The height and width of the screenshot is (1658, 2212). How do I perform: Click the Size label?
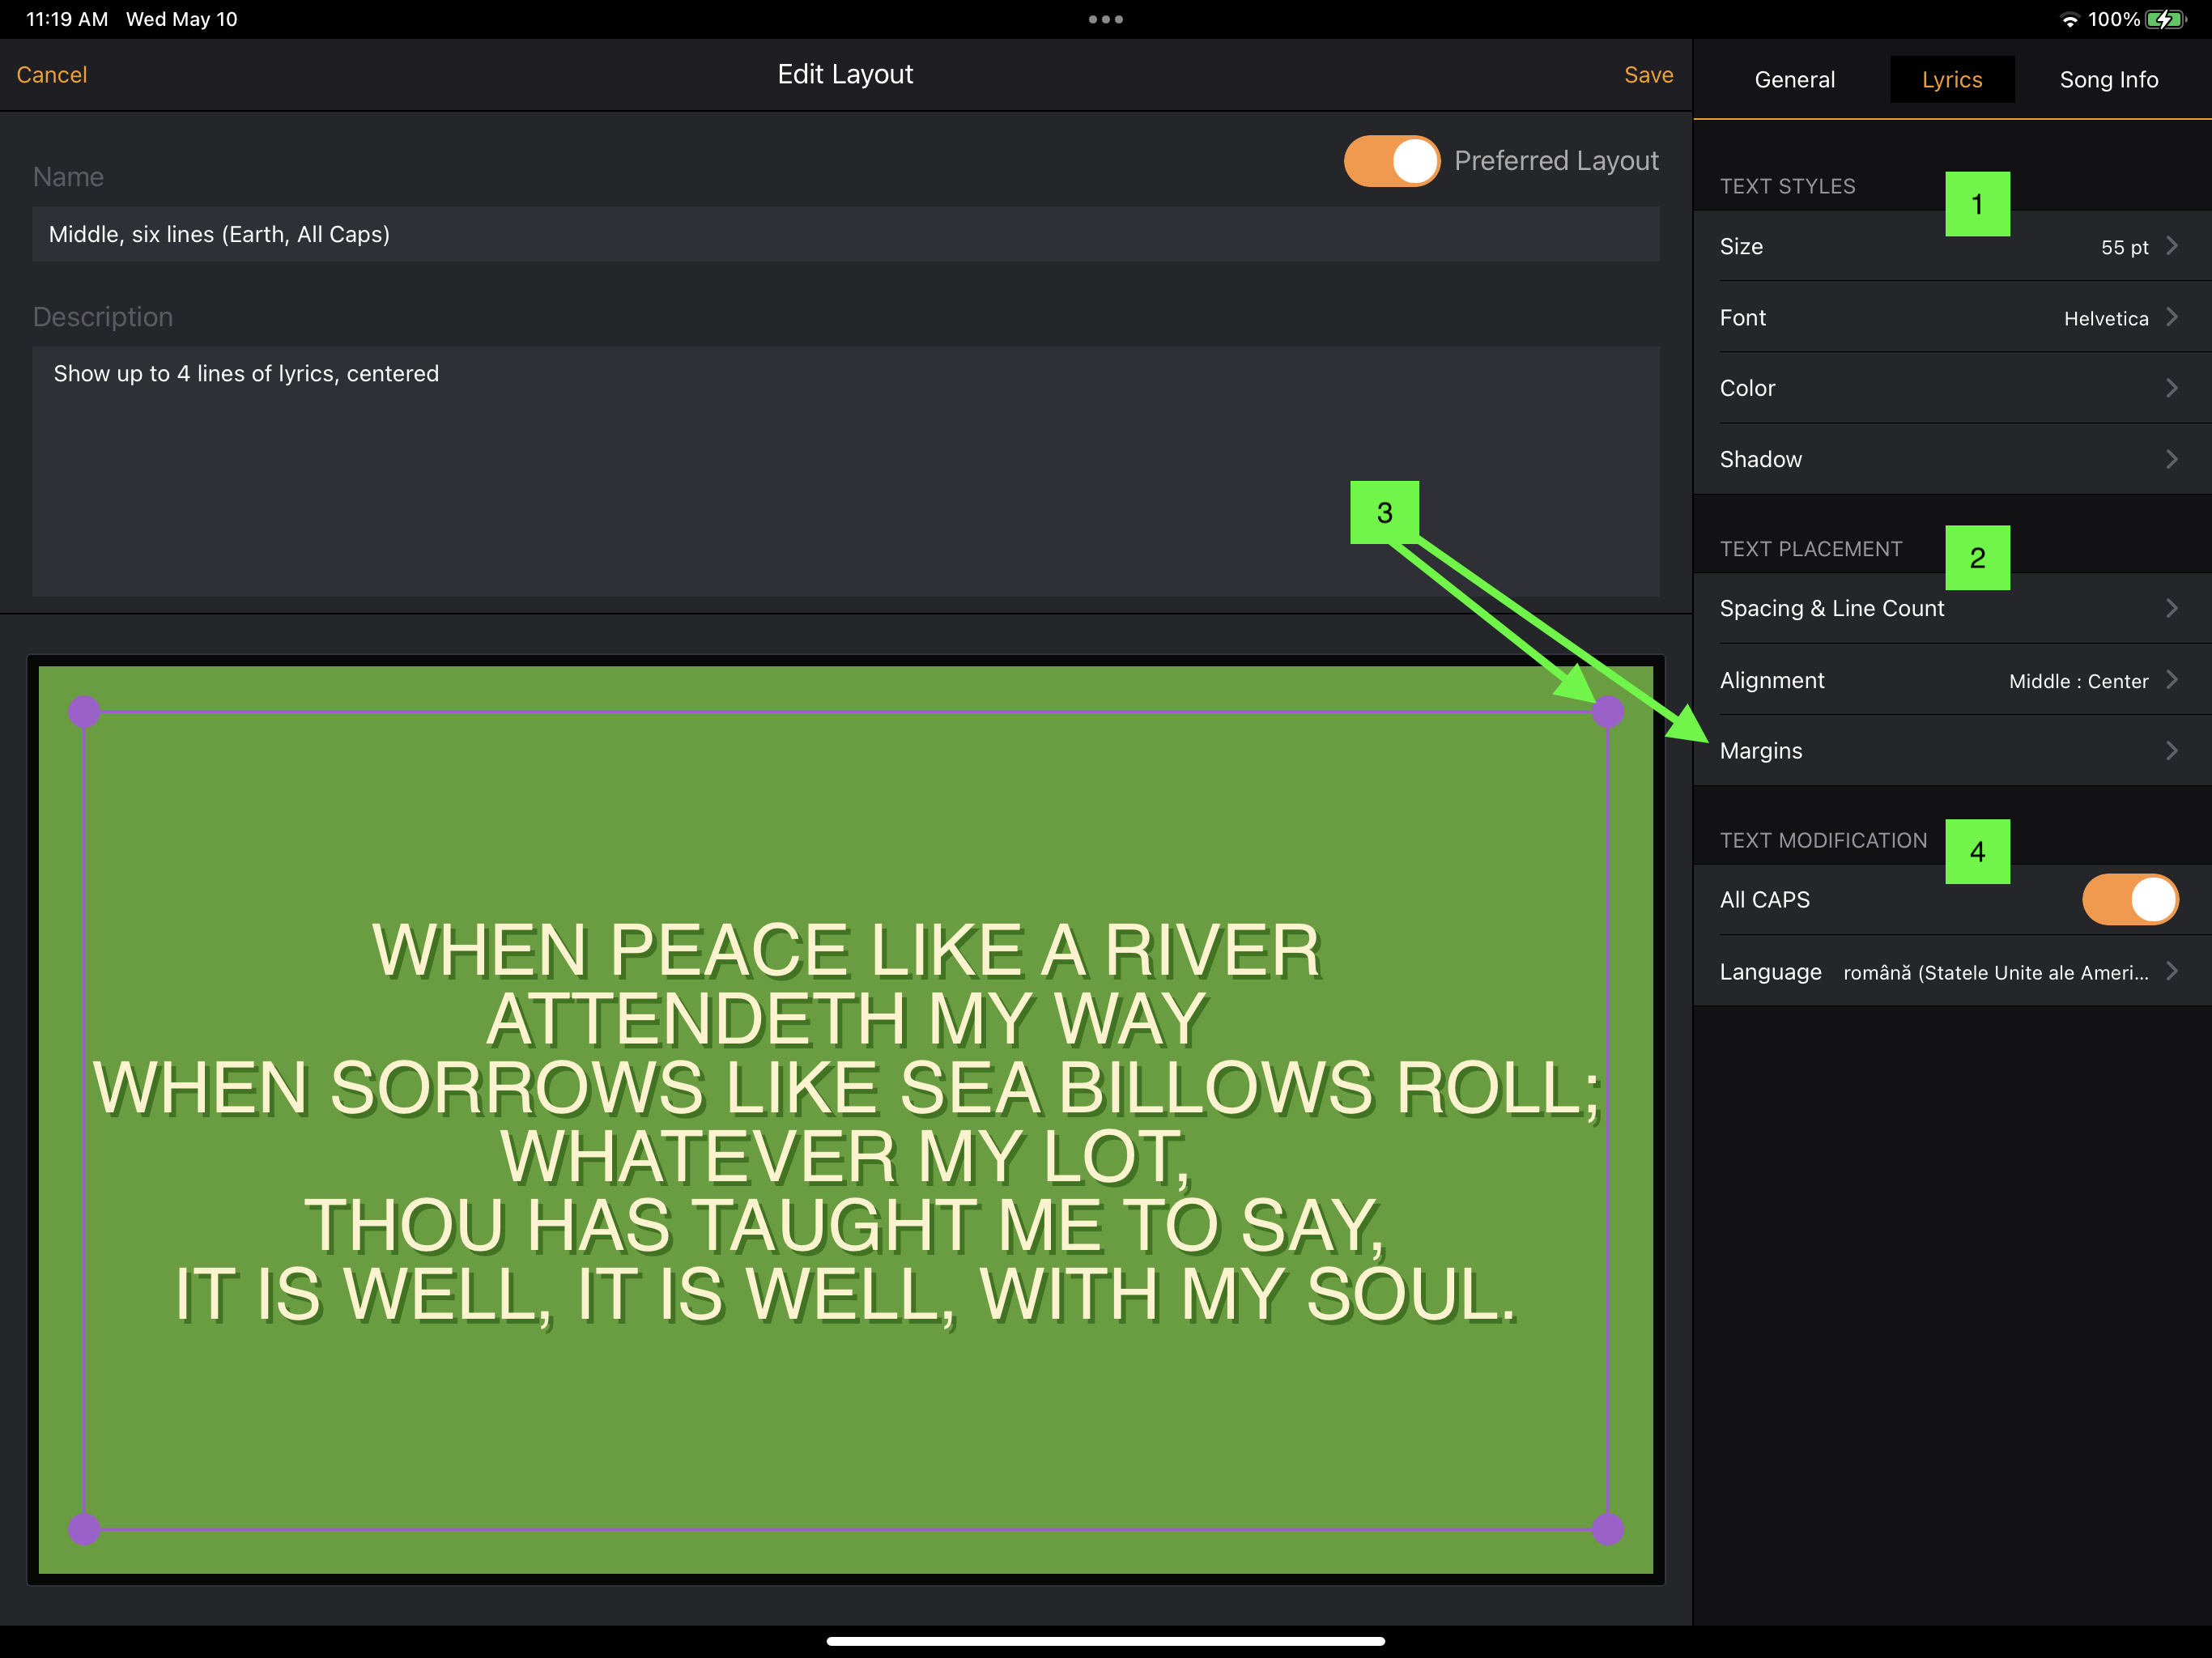point(1741,246)
